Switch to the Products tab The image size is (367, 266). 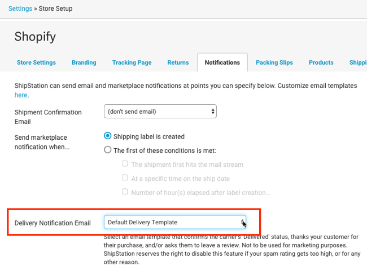(321, 63)
